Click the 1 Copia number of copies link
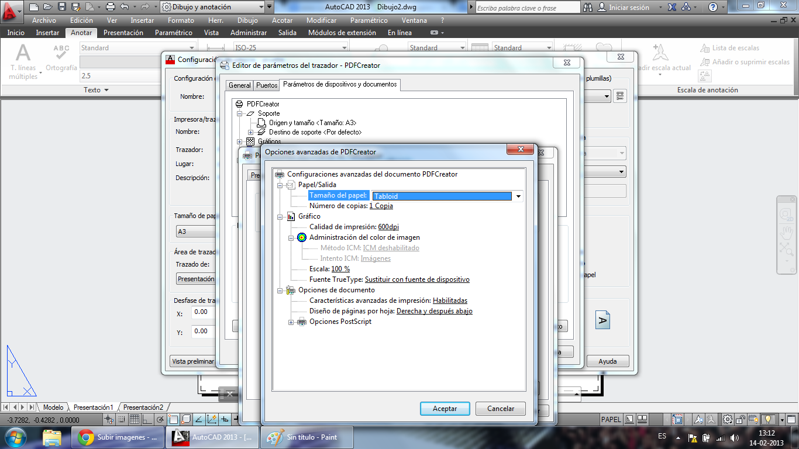This screenshot has width=799, height=449. pyautogui.click(x=381, y=206)
